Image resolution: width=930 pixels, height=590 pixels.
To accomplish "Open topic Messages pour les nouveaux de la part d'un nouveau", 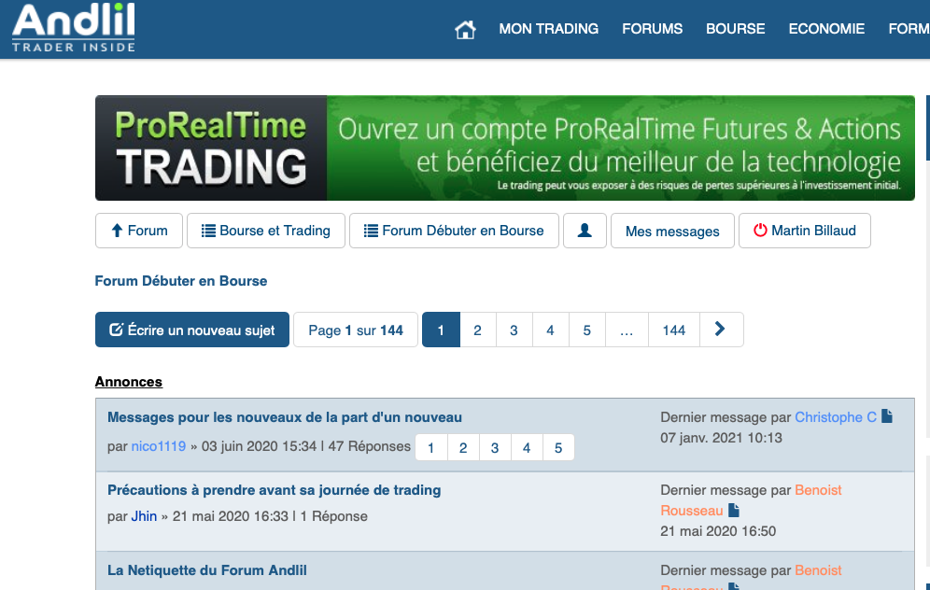I will (284, 417).
